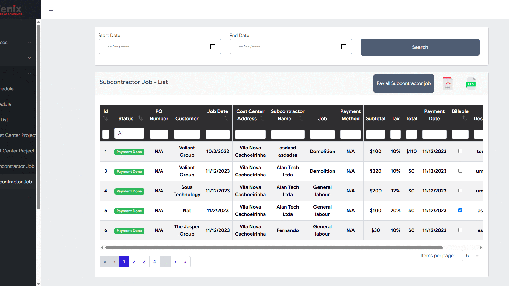This screenshot has width=509, height=286.
Task: Click '20%' tax cell
Action: 396,211
